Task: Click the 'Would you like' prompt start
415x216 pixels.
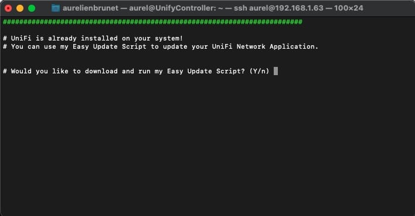Action: 39,71
